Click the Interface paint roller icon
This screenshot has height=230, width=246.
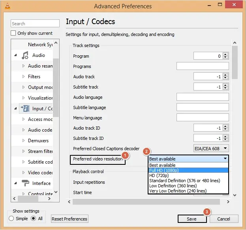coord(25,183)
